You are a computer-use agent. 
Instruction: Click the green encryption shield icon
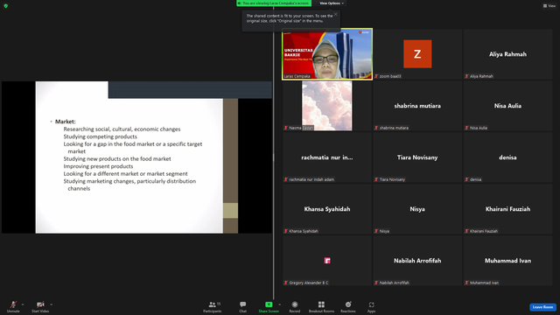tap(6, 6)
